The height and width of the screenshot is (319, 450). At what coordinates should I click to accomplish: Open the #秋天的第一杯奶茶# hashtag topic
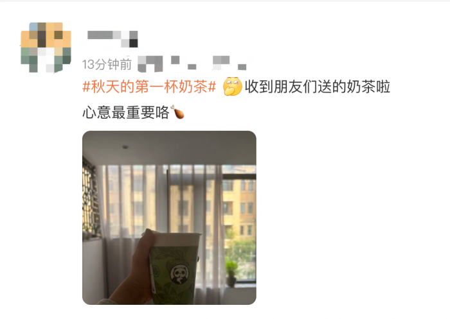(149, 87)
